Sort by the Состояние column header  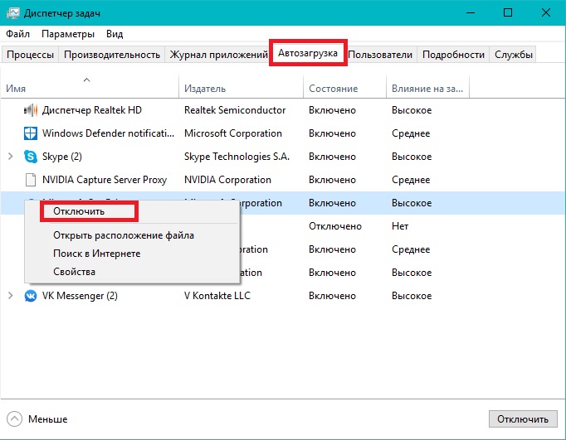[333, 89]
